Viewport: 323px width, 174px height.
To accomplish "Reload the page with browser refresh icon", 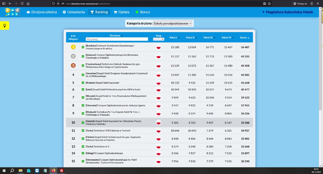I will point(22,4).
